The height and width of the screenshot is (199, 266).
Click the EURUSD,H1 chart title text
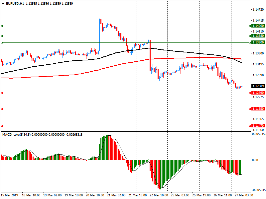point(15,3)
